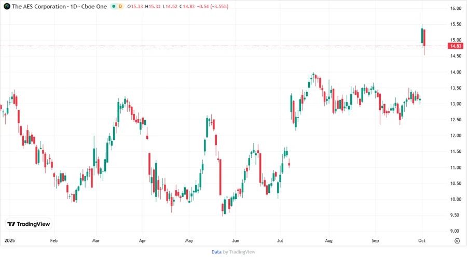This screenshot has height=258, width=467.
Task: Click the 12.00 price axis label
Action: tap(456, 136)
